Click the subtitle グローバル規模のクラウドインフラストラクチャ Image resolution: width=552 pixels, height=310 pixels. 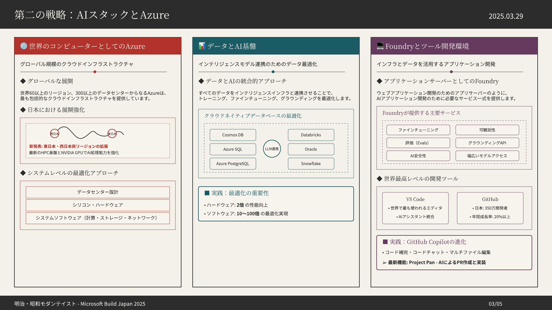pyautogui.click(x=77, y=64)
